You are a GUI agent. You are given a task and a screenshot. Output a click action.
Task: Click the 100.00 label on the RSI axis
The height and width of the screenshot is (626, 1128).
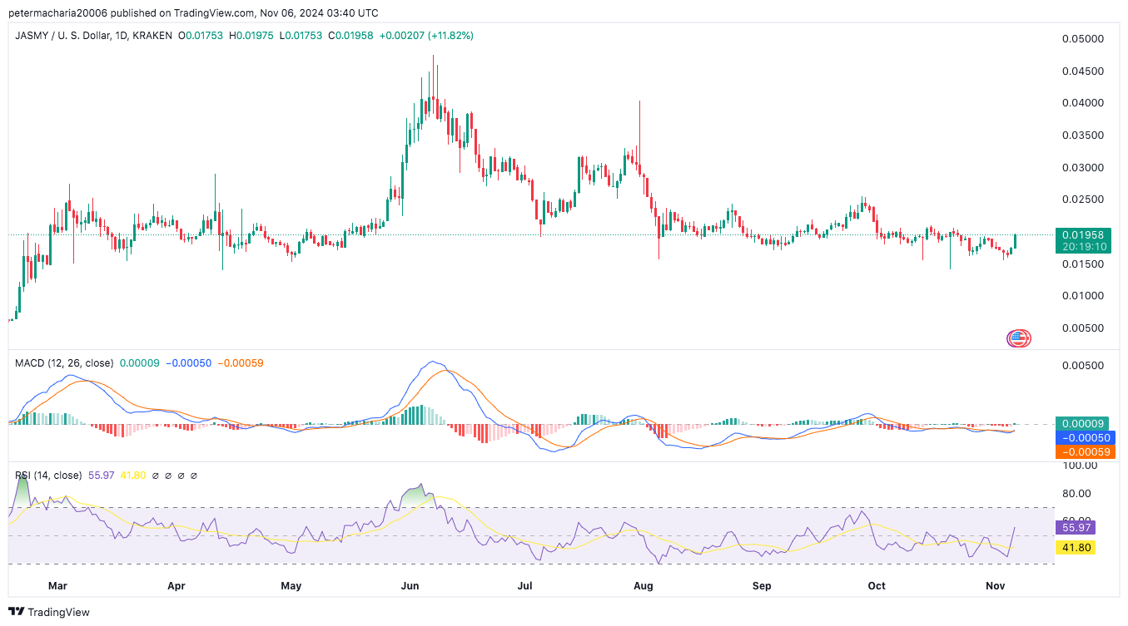(x=1081, y=466)
